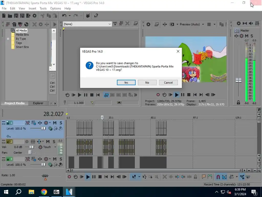Click the Paste clipboard icon
262x197 pixels.
(x=55, y=16)
